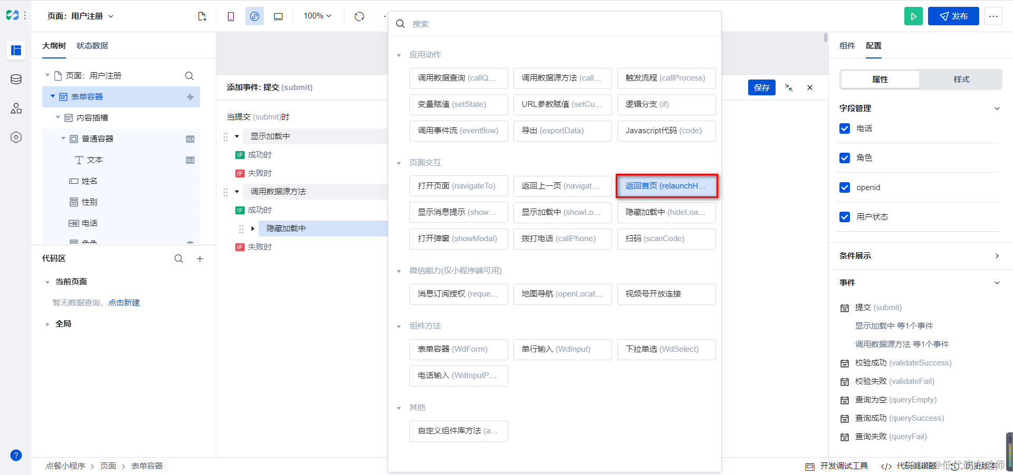Uncheck the 电话 field checkbox
This screenshot has width=1013, height=475.
[x=845, y=128]
